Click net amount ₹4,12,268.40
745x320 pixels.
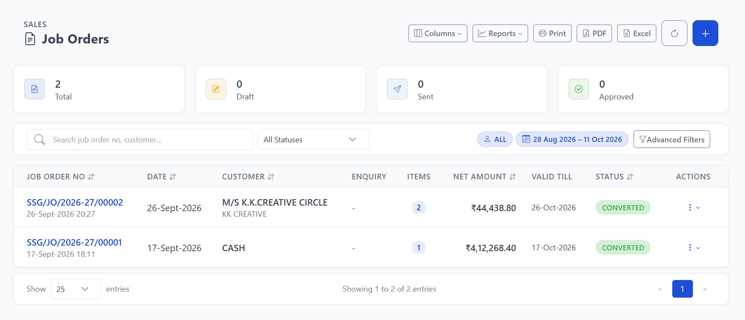click(491, 248)
